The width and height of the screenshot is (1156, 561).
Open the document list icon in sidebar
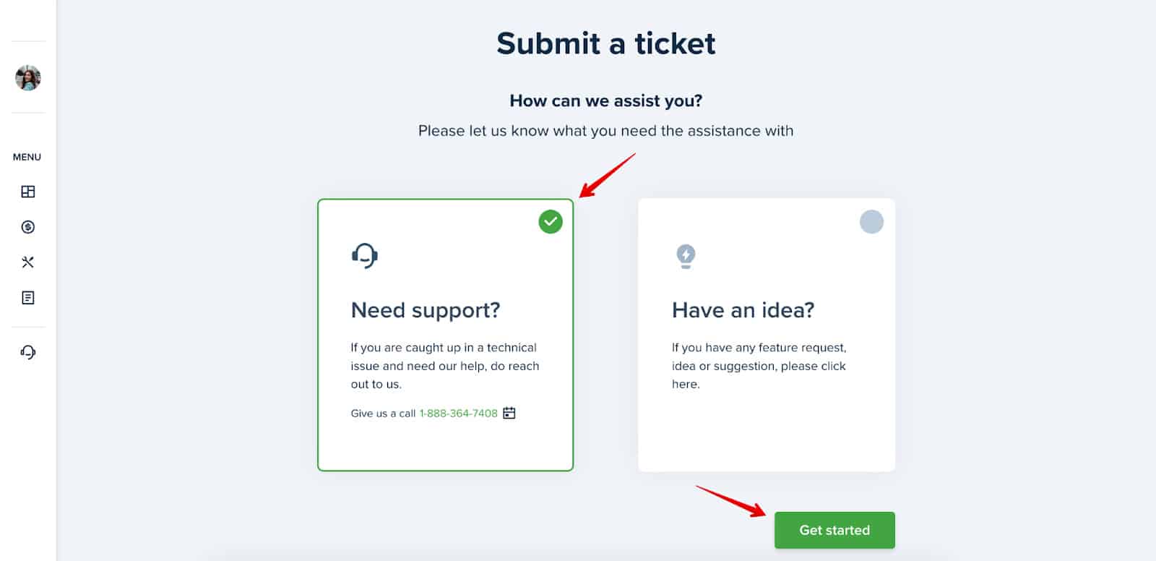pyautogui.click(x=28, y=298)
